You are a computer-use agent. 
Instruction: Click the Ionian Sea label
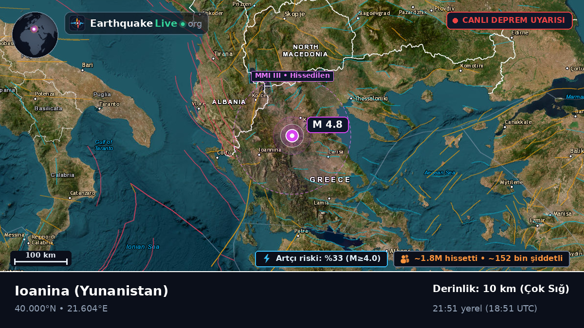pos(143,247)
